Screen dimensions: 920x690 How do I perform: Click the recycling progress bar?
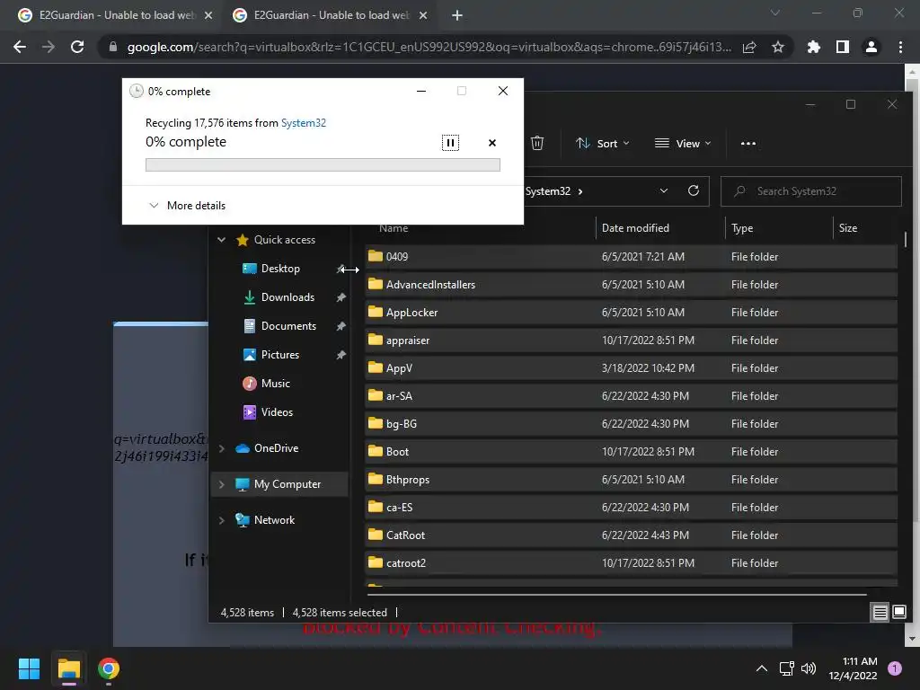(x=323, y=165)
